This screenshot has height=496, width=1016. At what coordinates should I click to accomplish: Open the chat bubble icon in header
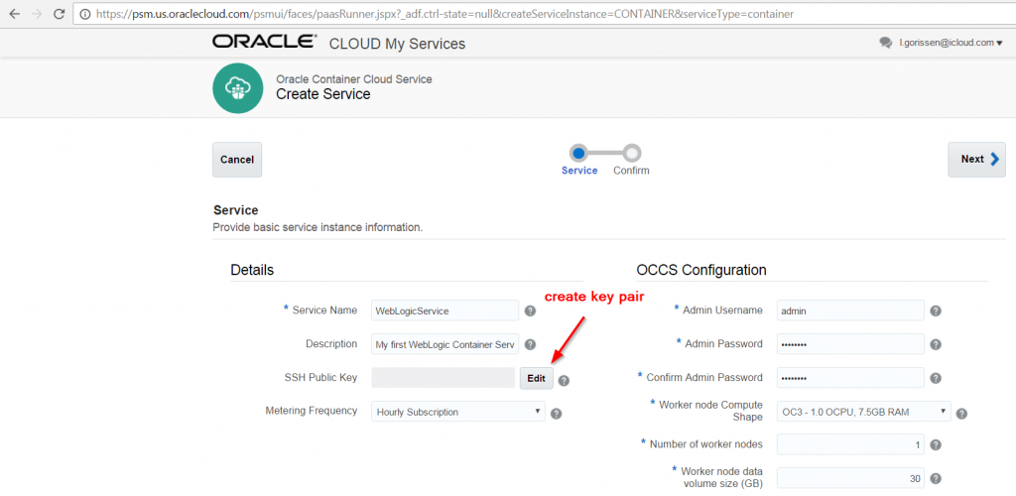(886, 43)
